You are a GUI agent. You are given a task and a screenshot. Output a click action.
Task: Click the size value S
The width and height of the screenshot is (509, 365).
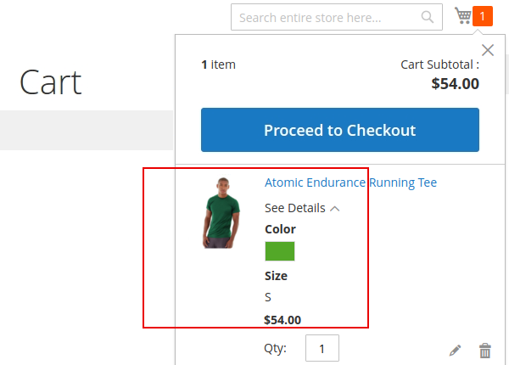268,297
